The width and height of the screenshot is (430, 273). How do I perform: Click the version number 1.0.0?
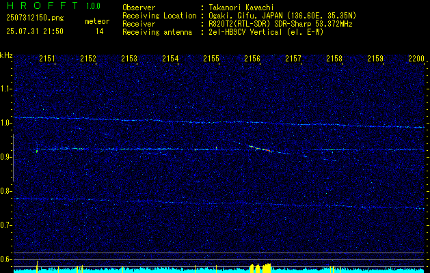(93, 6)
